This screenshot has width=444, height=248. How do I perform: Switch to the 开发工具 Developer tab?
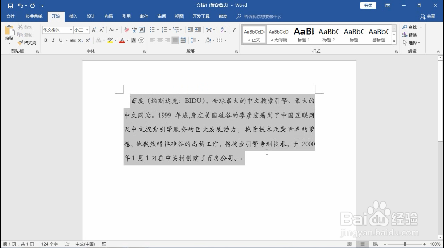click(201, 16)
